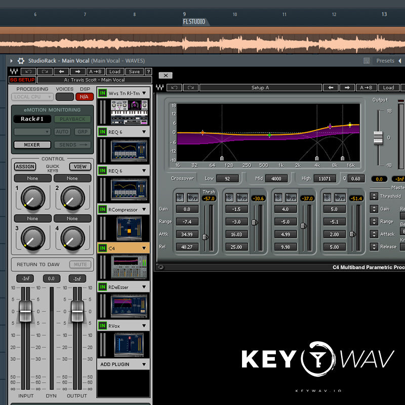Expand the C4 plugin menu arrow

click(x=144, y=248)
